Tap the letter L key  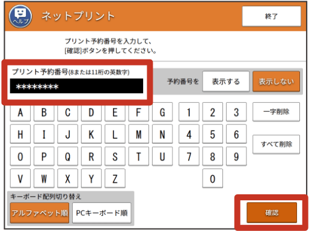click(115, 134)
